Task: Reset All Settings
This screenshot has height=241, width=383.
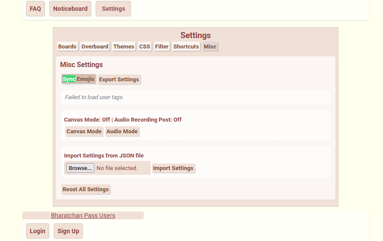Action: (86, 190)
